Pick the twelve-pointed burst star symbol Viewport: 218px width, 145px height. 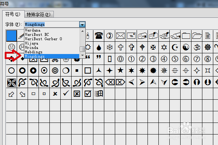point(153,70)
